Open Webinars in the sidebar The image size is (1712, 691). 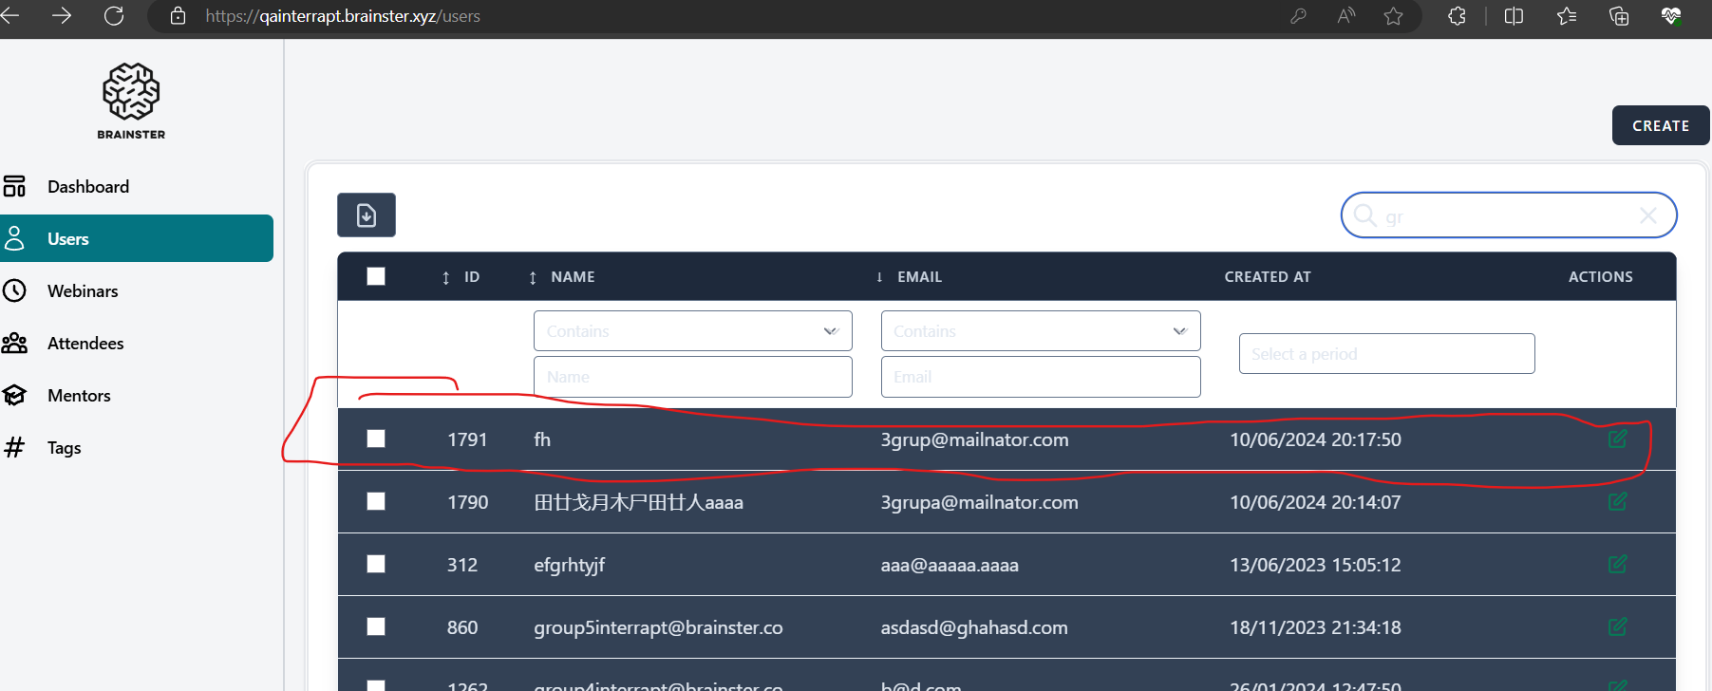(x=83, y=291)
